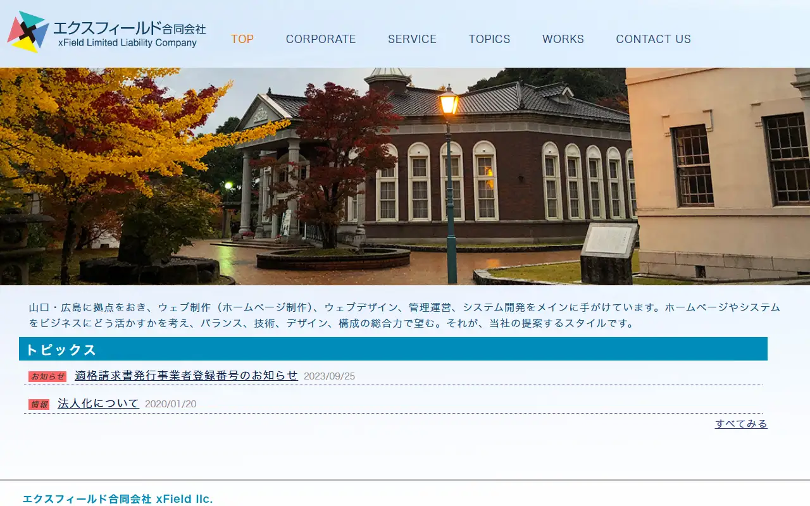Click the 情報 category tag

click(x=39, y=404)
